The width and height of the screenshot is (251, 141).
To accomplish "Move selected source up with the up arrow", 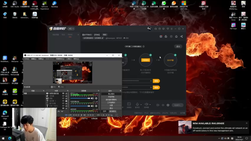I will click(59, 111).
